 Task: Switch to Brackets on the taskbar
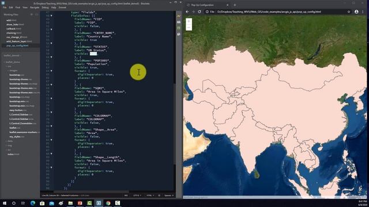[99, 203]
